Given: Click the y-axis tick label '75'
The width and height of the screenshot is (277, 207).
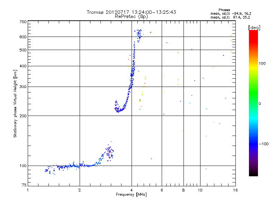Looking at the screenshot, I should (24, 185).
